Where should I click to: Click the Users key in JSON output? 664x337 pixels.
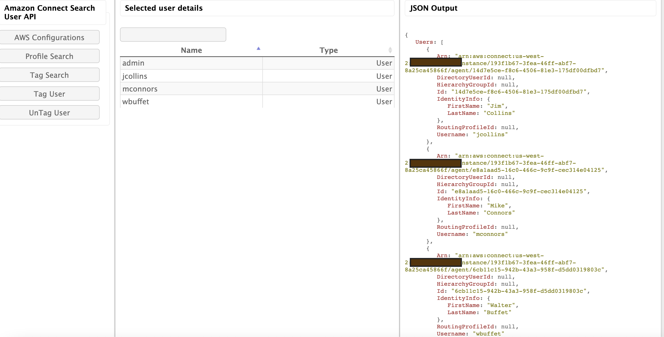pos(424,42)
